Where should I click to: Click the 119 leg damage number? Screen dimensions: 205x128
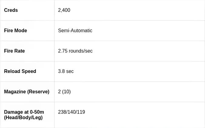(x=81, y=112)
